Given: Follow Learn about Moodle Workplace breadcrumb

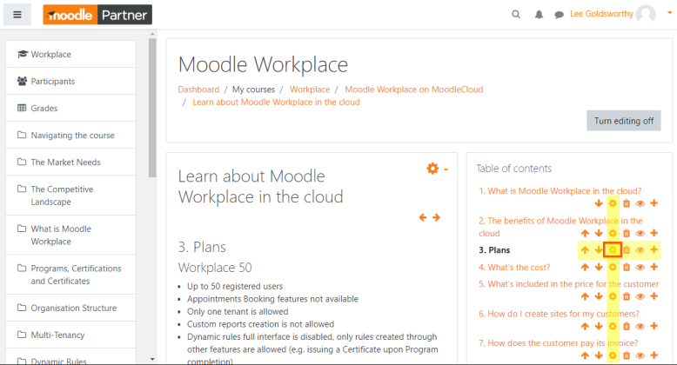Looking at the screenshot, I should (276, 103).
